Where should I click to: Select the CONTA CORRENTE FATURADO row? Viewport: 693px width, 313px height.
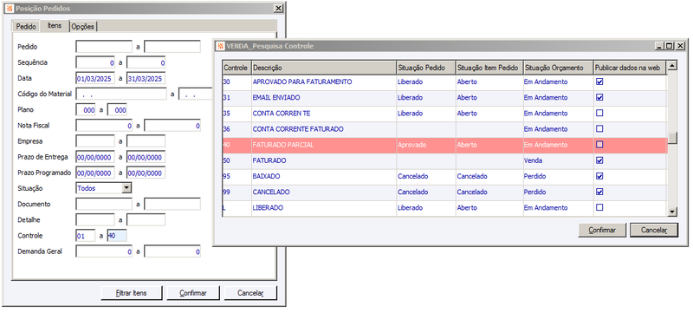coord(444,129)
